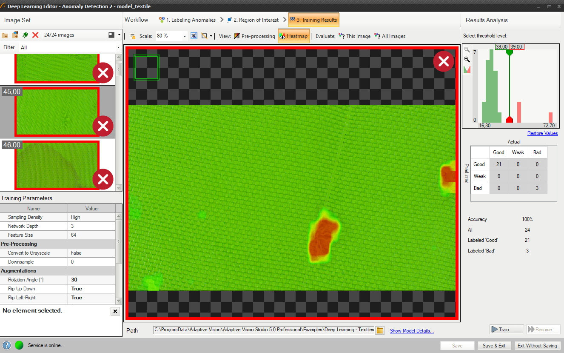Browse for model path folder icon

(x=380, y=330)
